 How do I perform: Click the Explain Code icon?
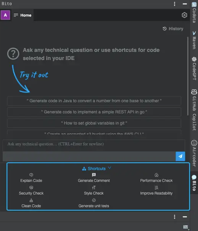click(x=31, y=175)
